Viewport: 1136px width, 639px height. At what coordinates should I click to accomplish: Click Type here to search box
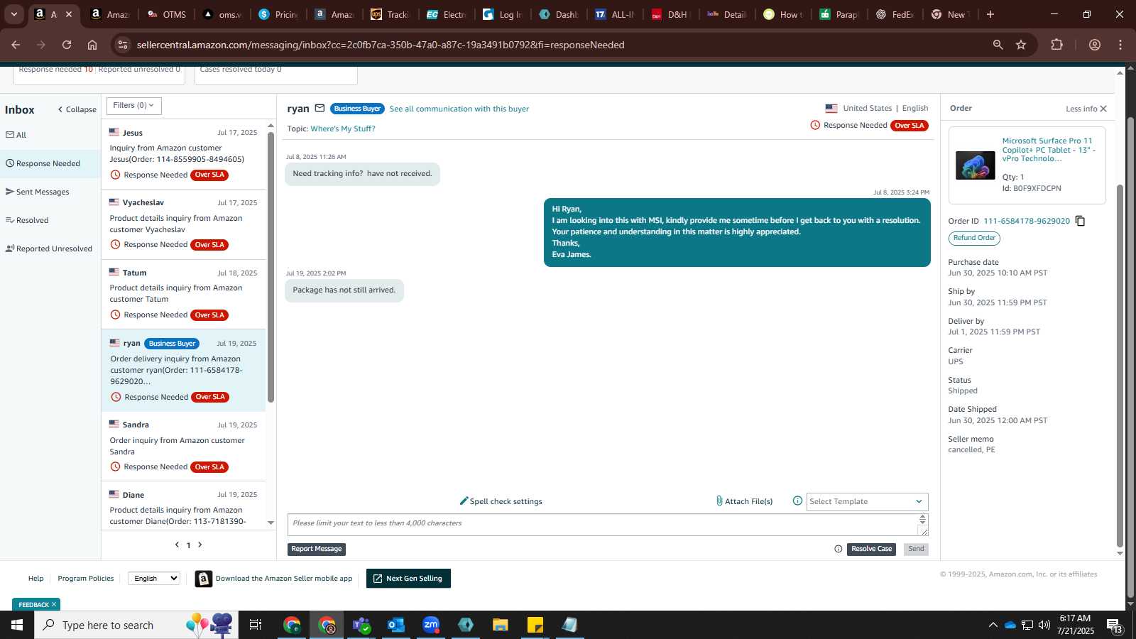click(136, 625)
